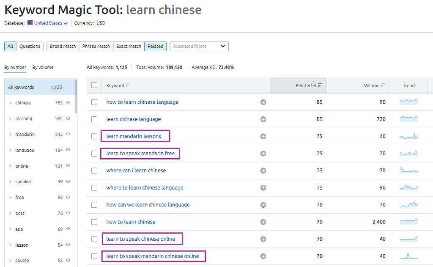The width and height of the screenshot is (433, 267).
Task: Check 'how to learn chinese language' checkbox
Action: pyautogui.click(x=94, y=102)
